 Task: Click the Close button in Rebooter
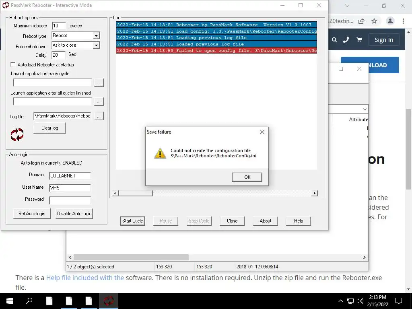click(232, 221)
